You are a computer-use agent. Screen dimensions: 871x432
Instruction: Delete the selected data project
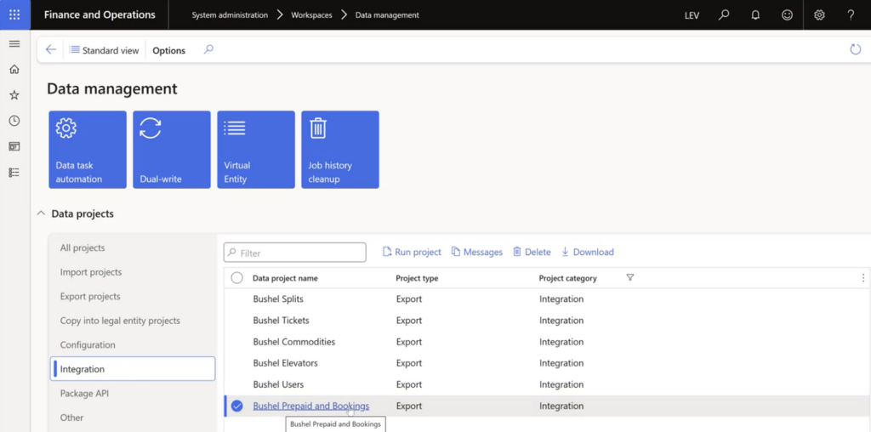(x=532, y=252)
